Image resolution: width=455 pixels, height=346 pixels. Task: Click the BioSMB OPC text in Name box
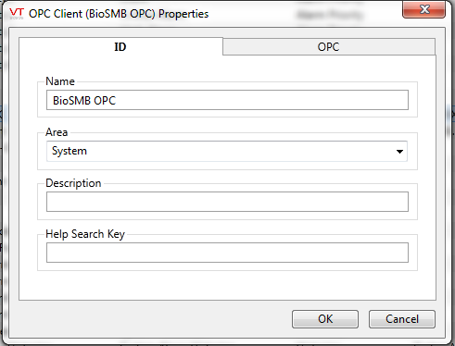(84, 101)
